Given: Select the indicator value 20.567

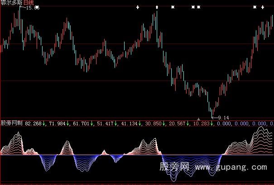Looking at the screenshot, I should (x=177, y=123).
